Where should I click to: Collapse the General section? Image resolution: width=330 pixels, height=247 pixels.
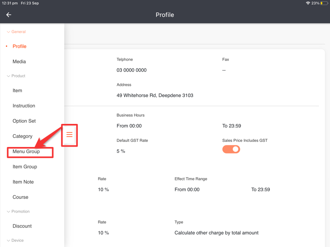pos(8,32)
